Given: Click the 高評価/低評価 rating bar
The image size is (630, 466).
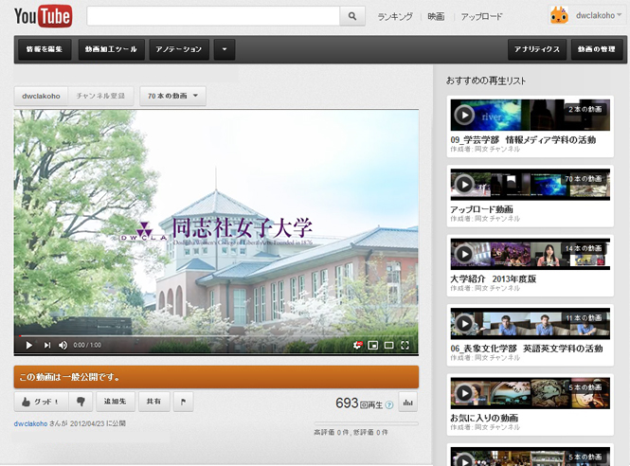Looking at the screenshot, I should tap(366, 423).
